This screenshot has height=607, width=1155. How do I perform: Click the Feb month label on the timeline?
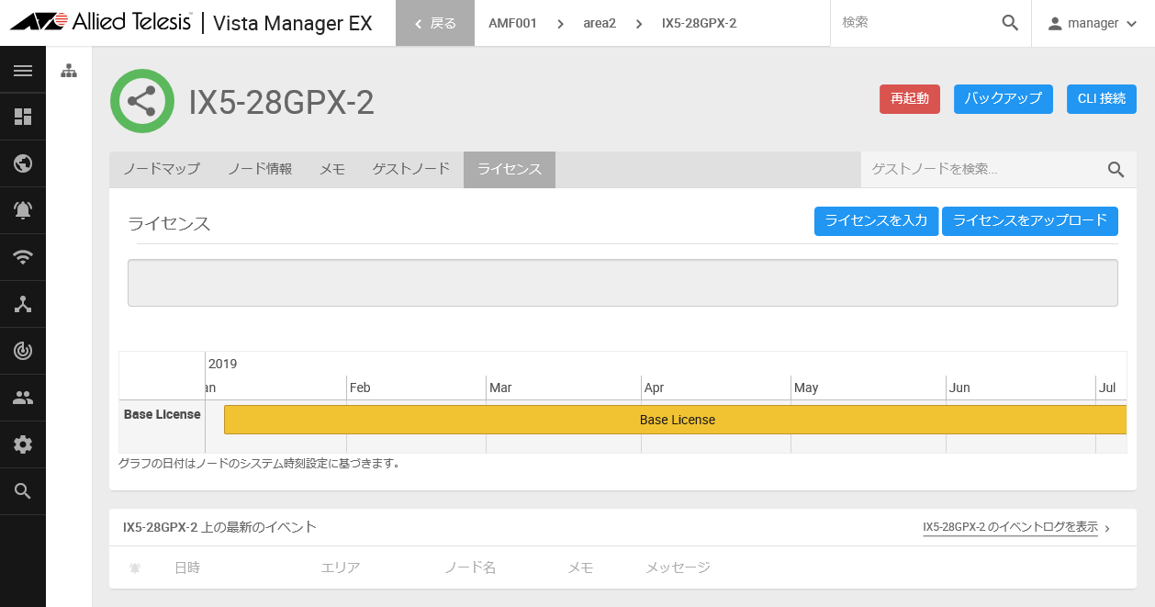(360, 388)
